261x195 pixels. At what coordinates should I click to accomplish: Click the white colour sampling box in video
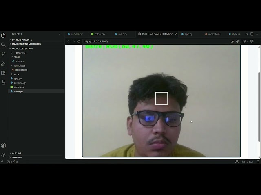[161, 98]
